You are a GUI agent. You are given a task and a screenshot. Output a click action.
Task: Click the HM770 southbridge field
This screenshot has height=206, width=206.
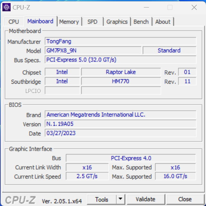[x=121, y=81]
